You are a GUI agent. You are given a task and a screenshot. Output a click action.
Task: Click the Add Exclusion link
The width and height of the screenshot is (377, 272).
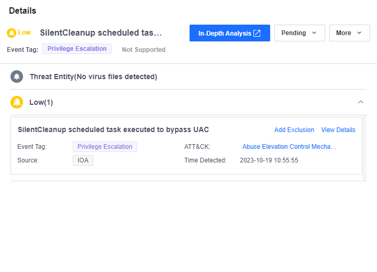294,130
